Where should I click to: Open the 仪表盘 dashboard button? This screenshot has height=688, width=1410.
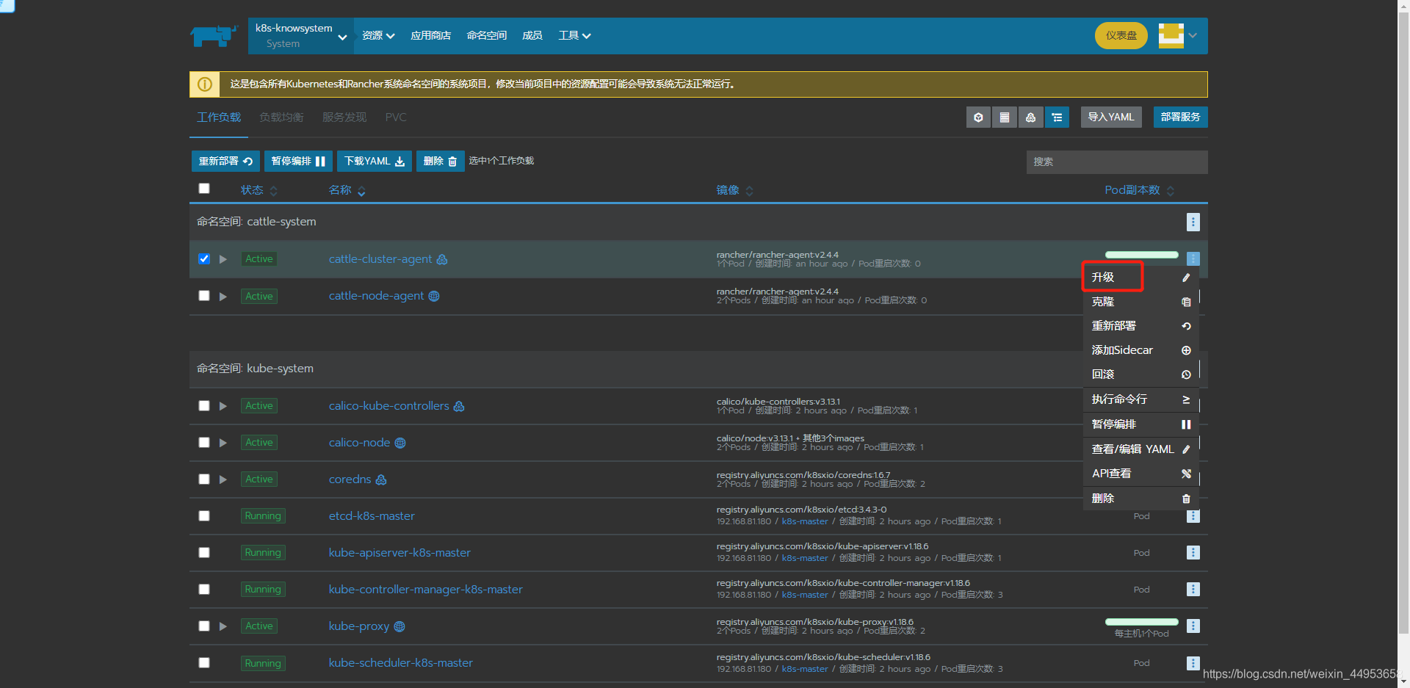(x=1121, y=35)
